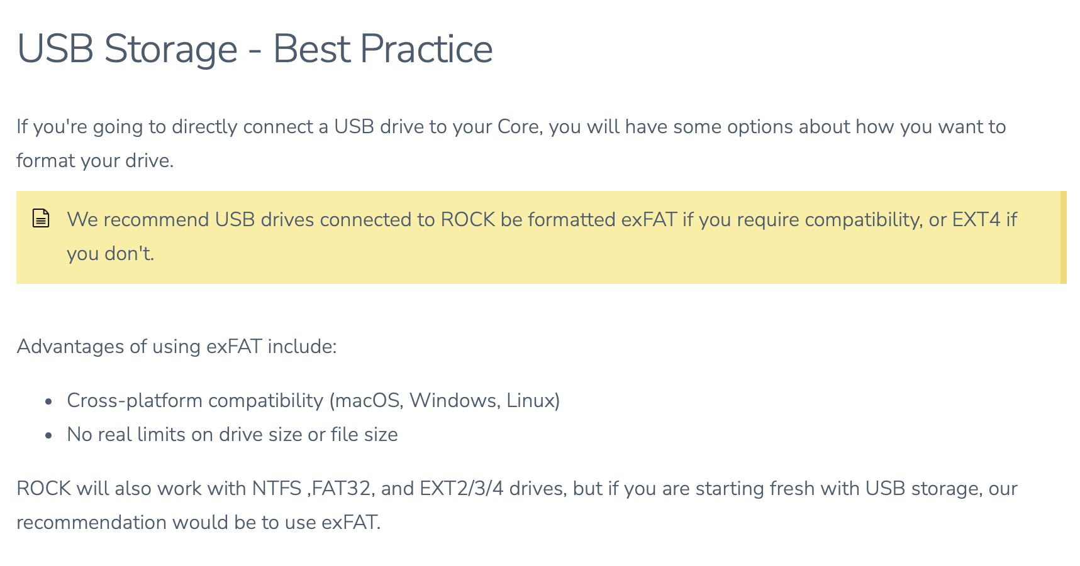Click "you don't." on the callout's second line
The width and height of the screenshot is (1080, 566).
(110, 254)
